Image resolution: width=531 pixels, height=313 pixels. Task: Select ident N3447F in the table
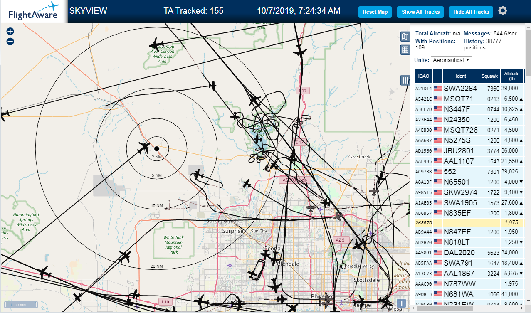[457, 109]
